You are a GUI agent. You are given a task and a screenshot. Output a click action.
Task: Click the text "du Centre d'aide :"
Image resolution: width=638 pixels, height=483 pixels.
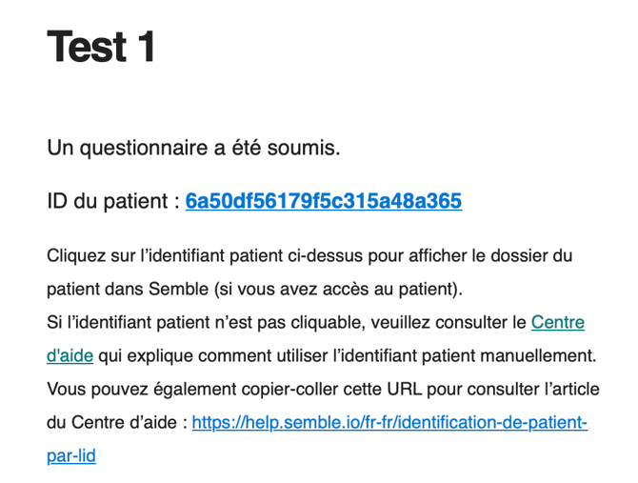pyautogui.click(x=117, y=422)
